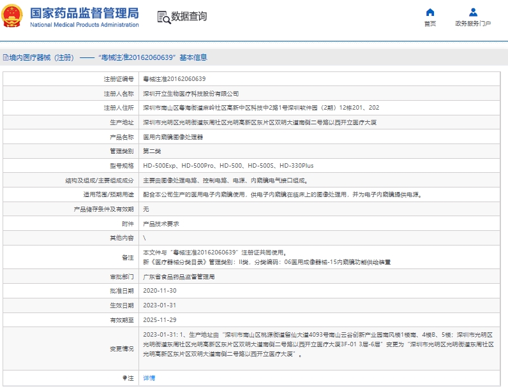This screenshot has width=508, height=389.
Task: Select 第二类 management class value
Action: (x=152, y=151)
